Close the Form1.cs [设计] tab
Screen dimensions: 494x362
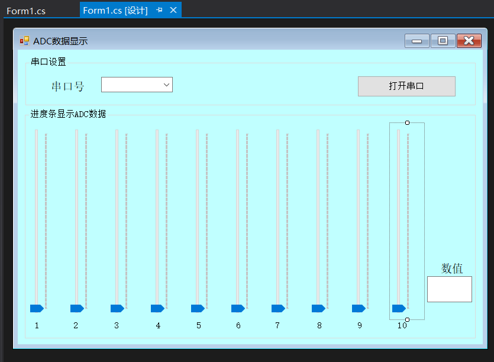[x=173, y=10]
